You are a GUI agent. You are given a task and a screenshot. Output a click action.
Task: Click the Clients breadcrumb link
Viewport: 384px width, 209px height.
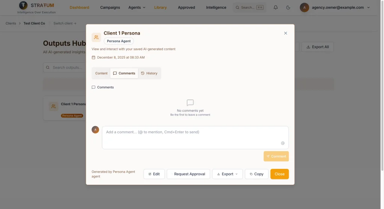(11, 23)
